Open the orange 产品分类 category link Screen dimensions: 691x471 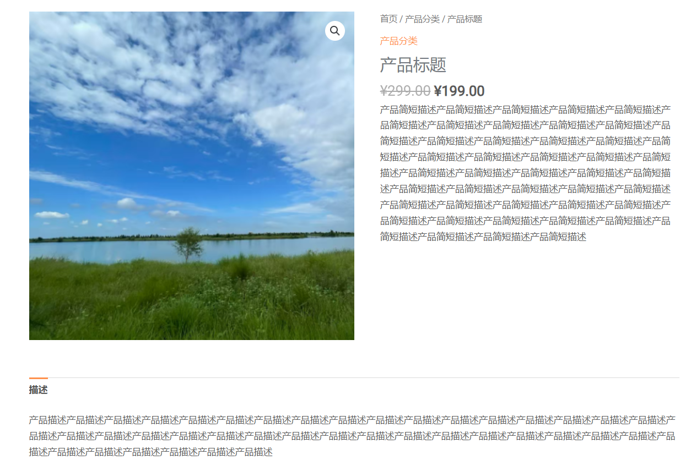tap(398, 41)
